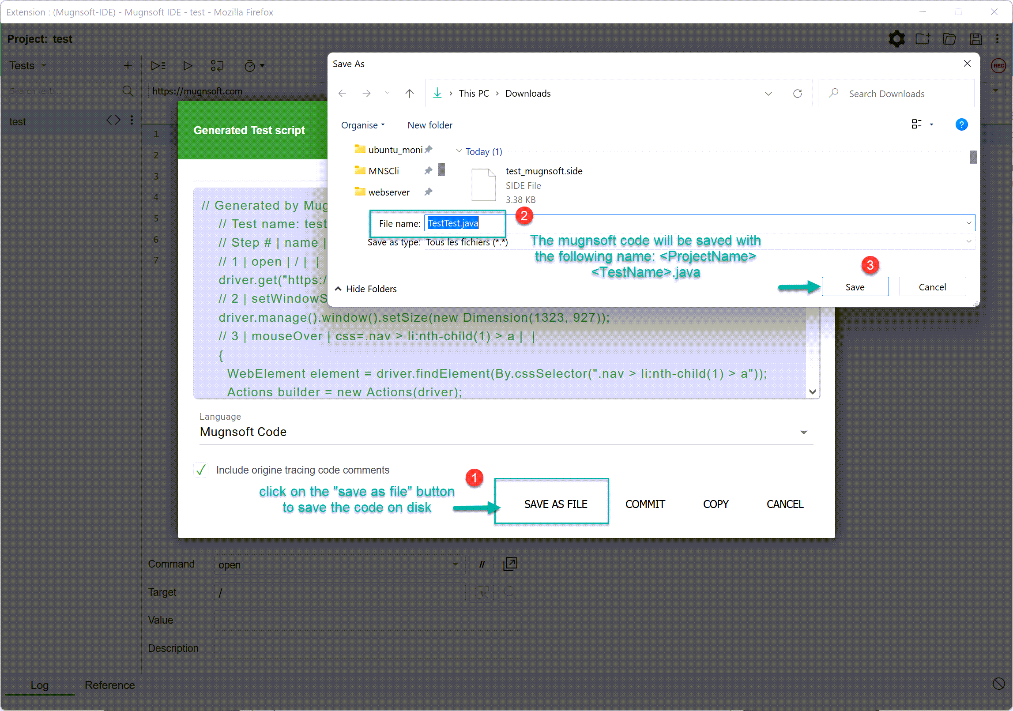This screenshot has width=1013, height=711.
Task: Click the Save As file list scrollbar
Action: click(x=973, y=157)
